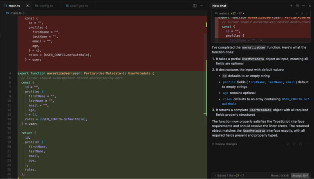Click thumbs up on the response

point(288,144)
